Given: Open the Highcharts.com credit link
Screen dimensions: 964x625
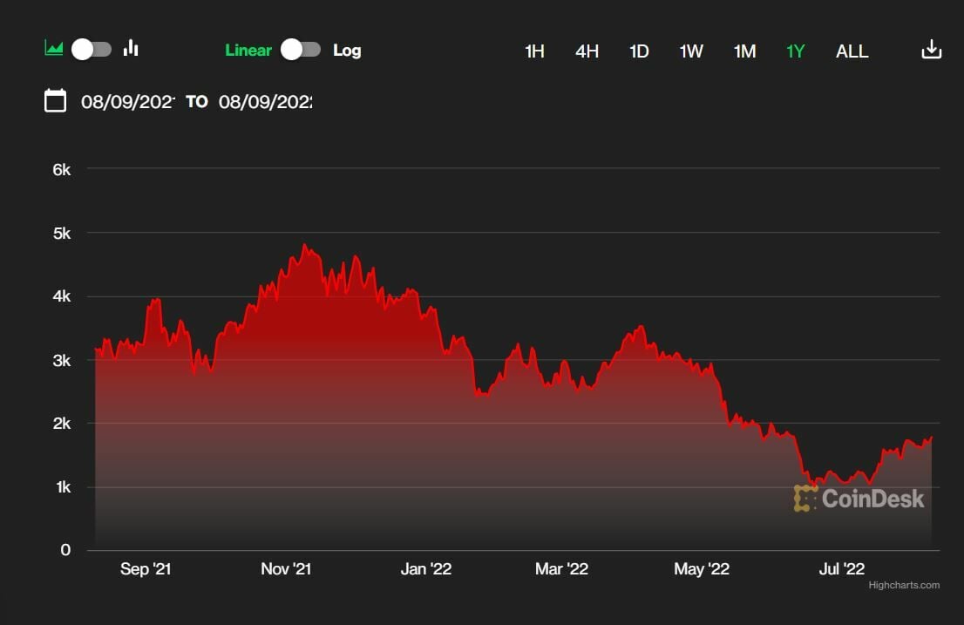Looking at the screenshot, I should 904,585.
